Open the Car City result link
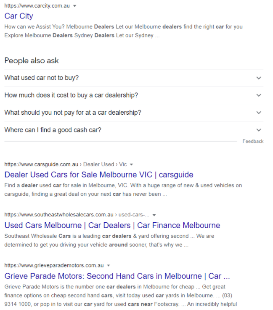273x310 pixels. click(19, 16)
